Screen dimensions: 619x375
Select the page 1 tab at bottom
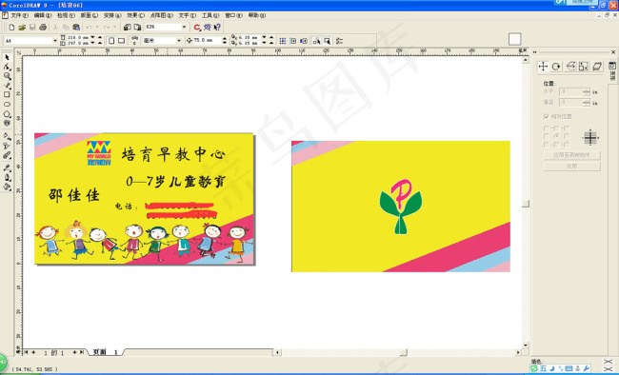click(x=105, y=352)
